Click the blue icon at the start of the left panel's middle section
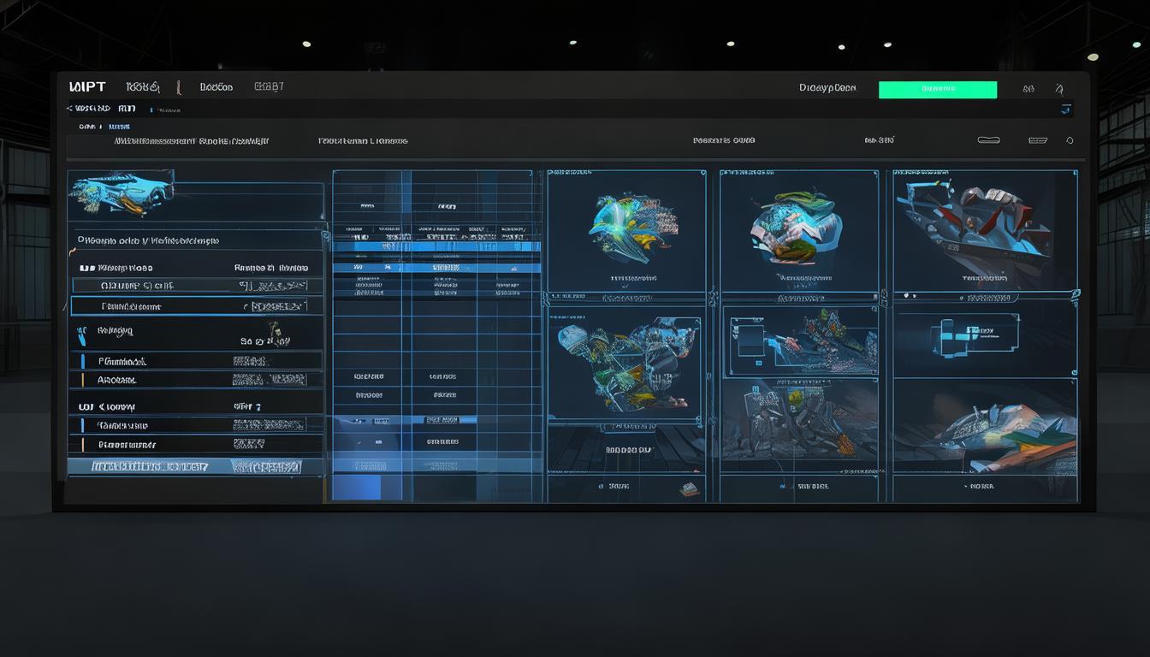This screenshot has height=657, width=1150. 81,332
